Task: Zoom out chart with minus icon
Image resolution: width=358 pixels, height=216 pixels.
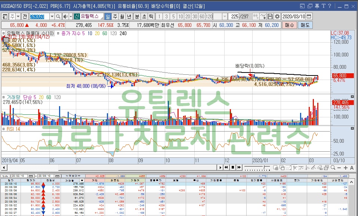Action: 339,168
